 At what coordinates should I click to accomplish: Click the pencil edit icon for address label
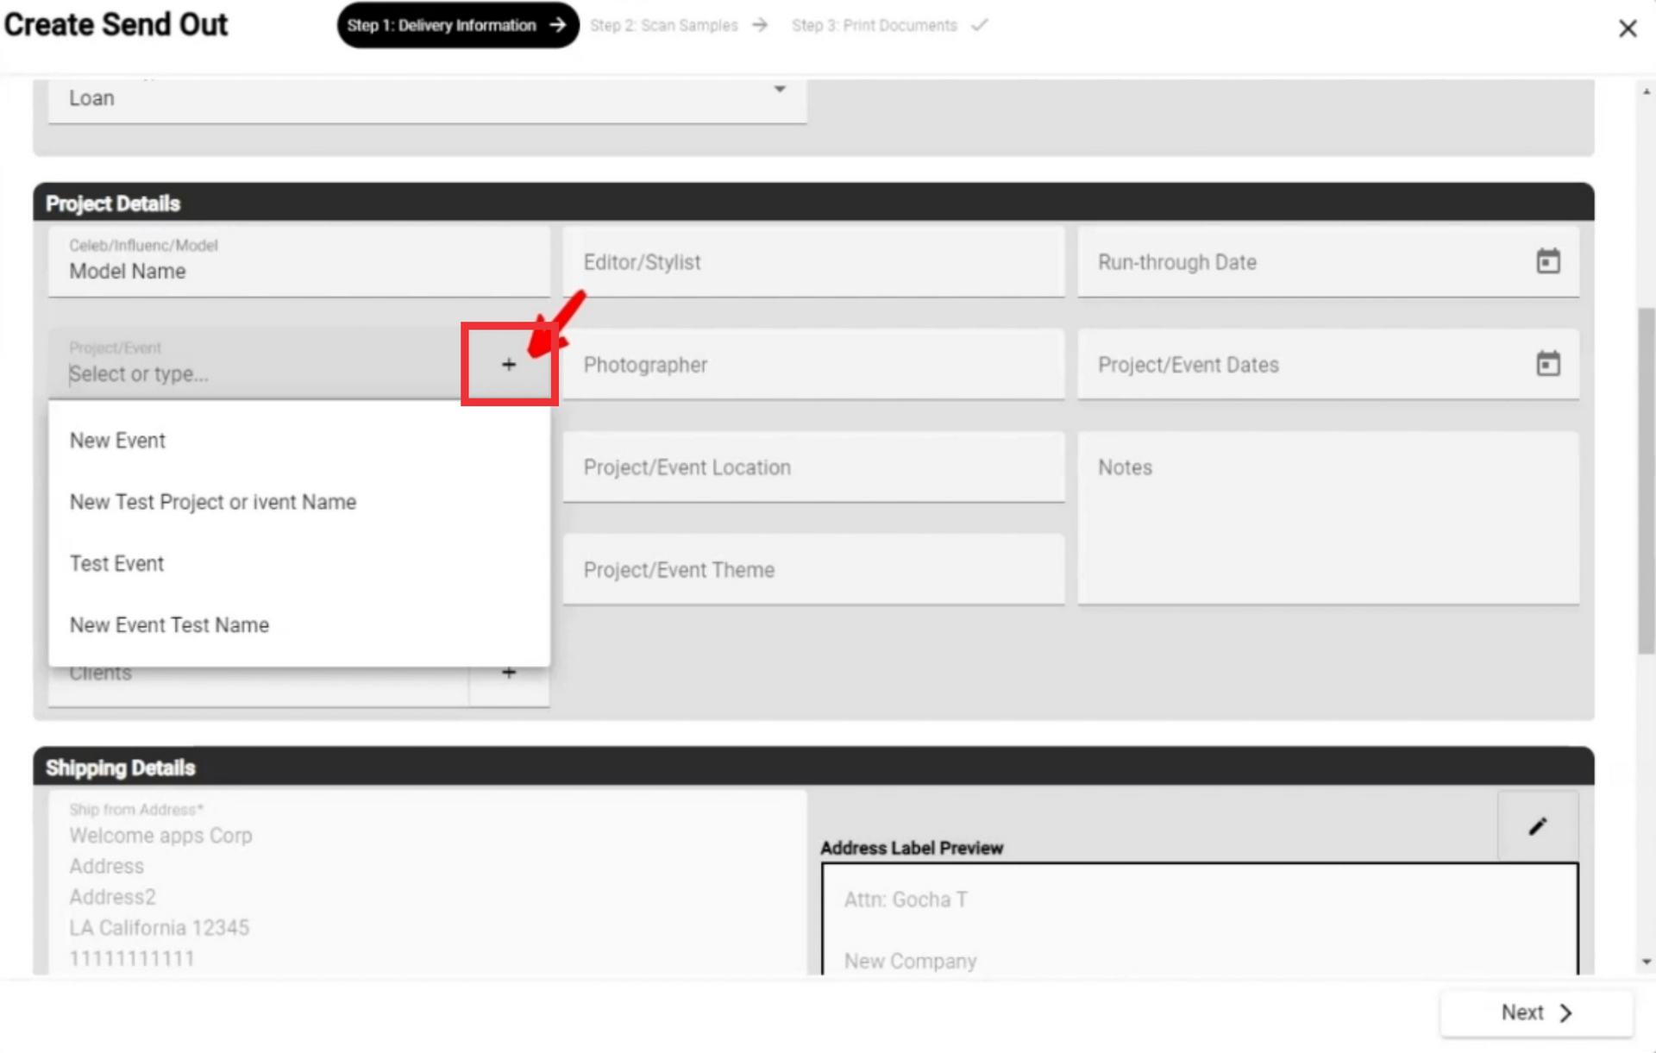coord(1538,826)
